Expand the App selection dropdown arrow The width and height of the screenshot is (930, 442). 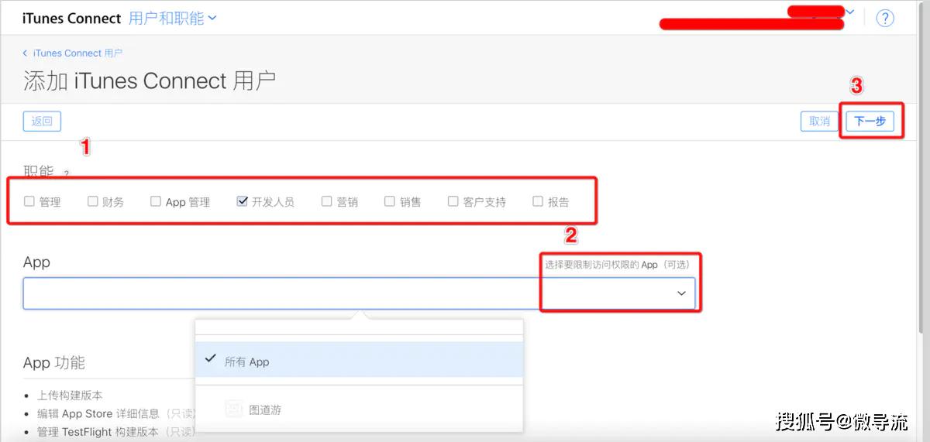(x=682, y=293)
